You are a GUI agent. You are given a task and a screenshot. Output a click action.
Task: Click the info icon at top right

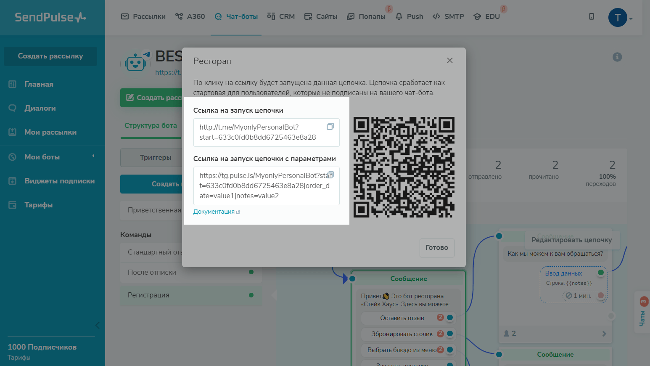(617, 57)
